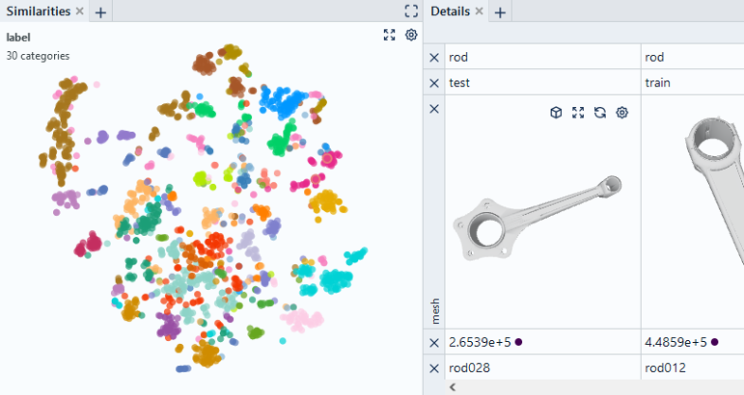Close the Details tab
744x395 pixels.
[x=480, y=11]
